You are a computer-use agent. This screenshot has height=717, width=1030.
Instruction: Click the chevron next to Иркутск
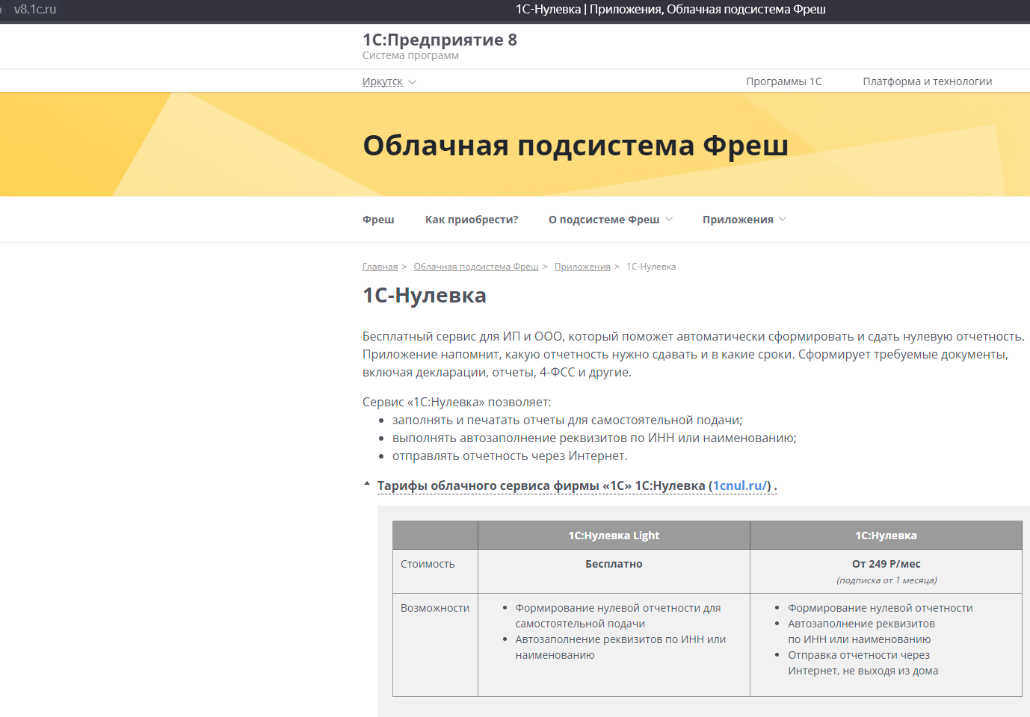(413, 82)
